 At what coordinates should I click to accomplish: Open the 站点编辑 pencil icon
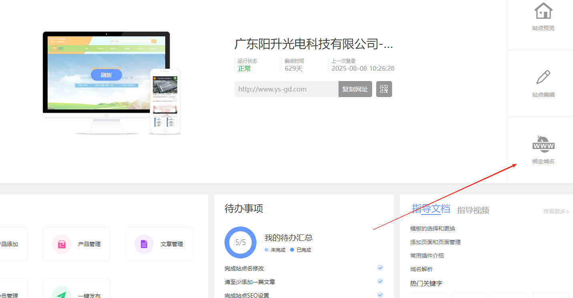click(543, 77)
